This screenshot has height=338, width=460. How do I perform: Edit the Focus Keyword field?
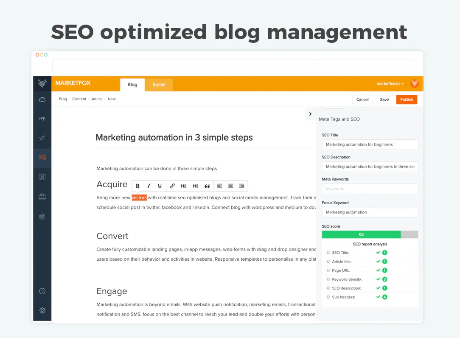coord(370,212)
